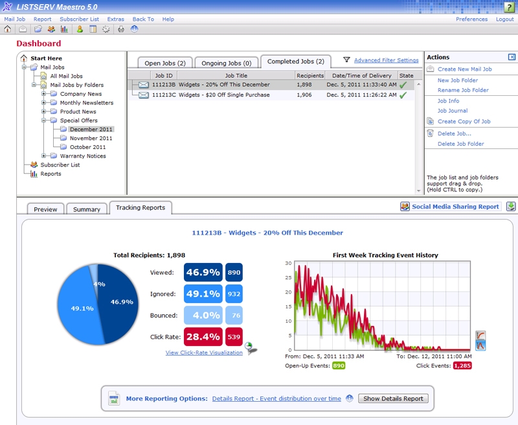Open the Report menu
518x425 pixels.
pyautogui.click(x=42, y=19)
